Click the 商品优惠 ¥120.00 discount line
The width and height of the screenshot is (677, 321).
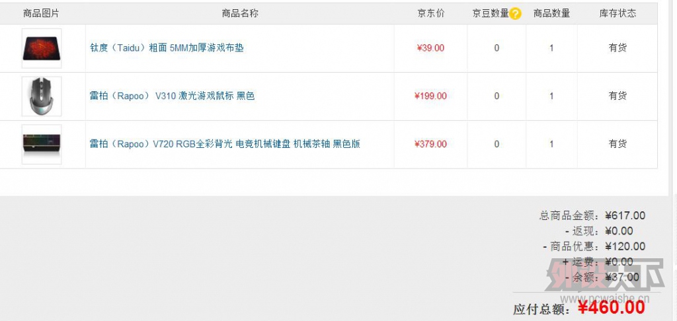click(x=594, y=246)
